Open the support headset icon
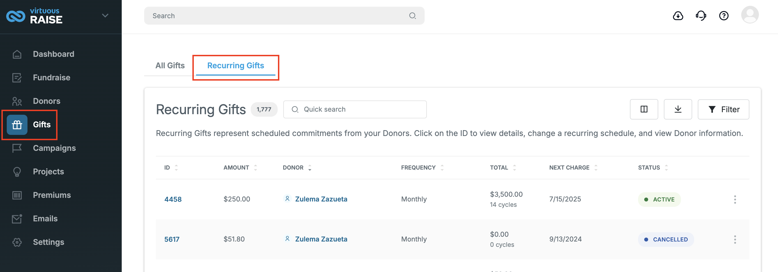 (701, 16)
